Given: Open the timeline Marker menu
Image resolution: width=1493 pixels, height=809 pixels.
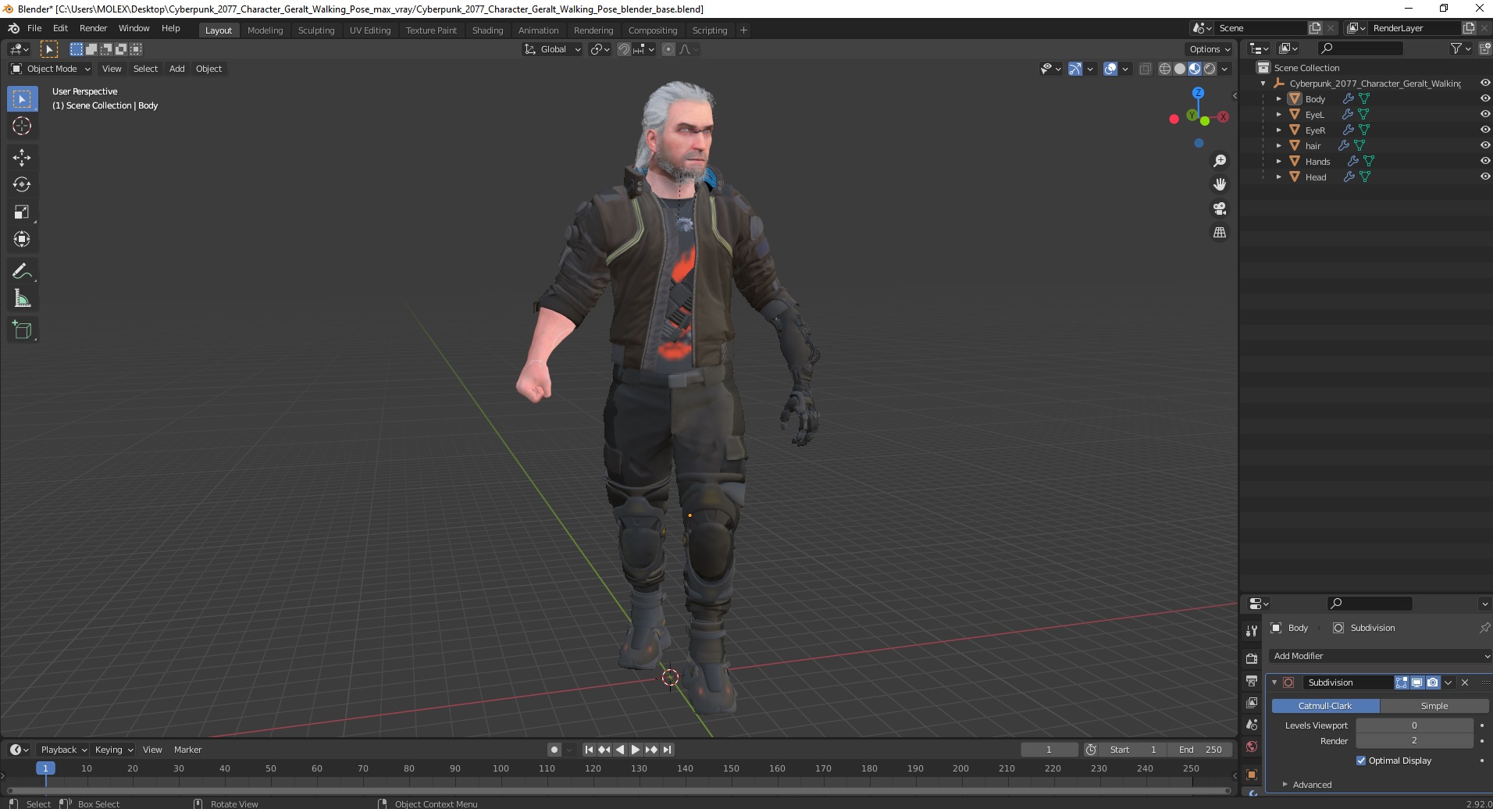Looking at the screenshot, I should 187,750.
